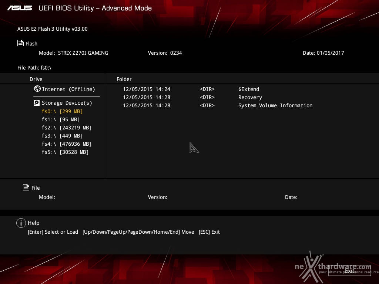Click the File panel Model: label

pyautogui.click(x=47, y=197)
